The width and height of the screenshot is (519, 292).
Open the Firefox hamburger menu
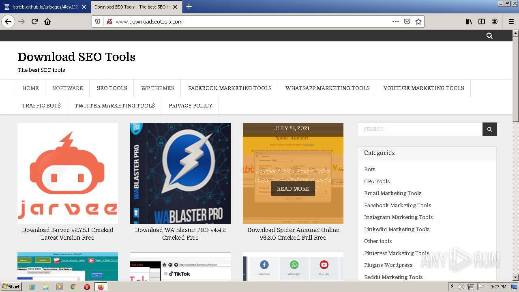(x=511, y=21)
